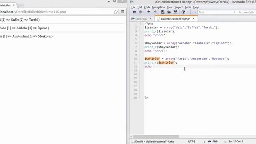This screenshot has width=256, height=144.
Task: Click into the Find search field
Action: click(x=215, y=12)
